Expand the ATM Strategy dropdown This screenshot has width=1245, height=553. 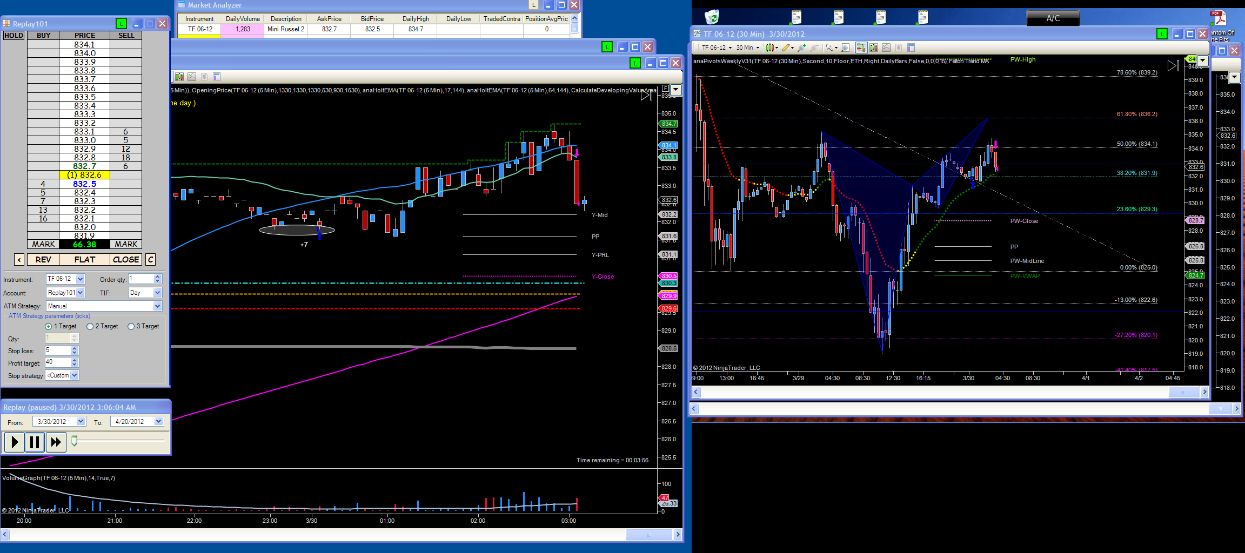click(157, 306)
